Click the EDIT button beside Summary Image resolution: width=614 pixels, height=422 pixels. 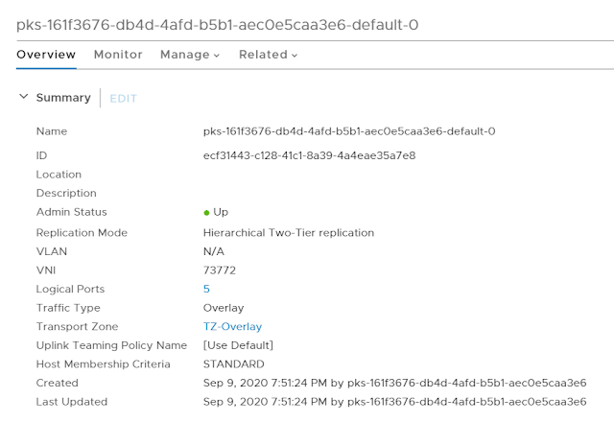[x=123, y=98]
